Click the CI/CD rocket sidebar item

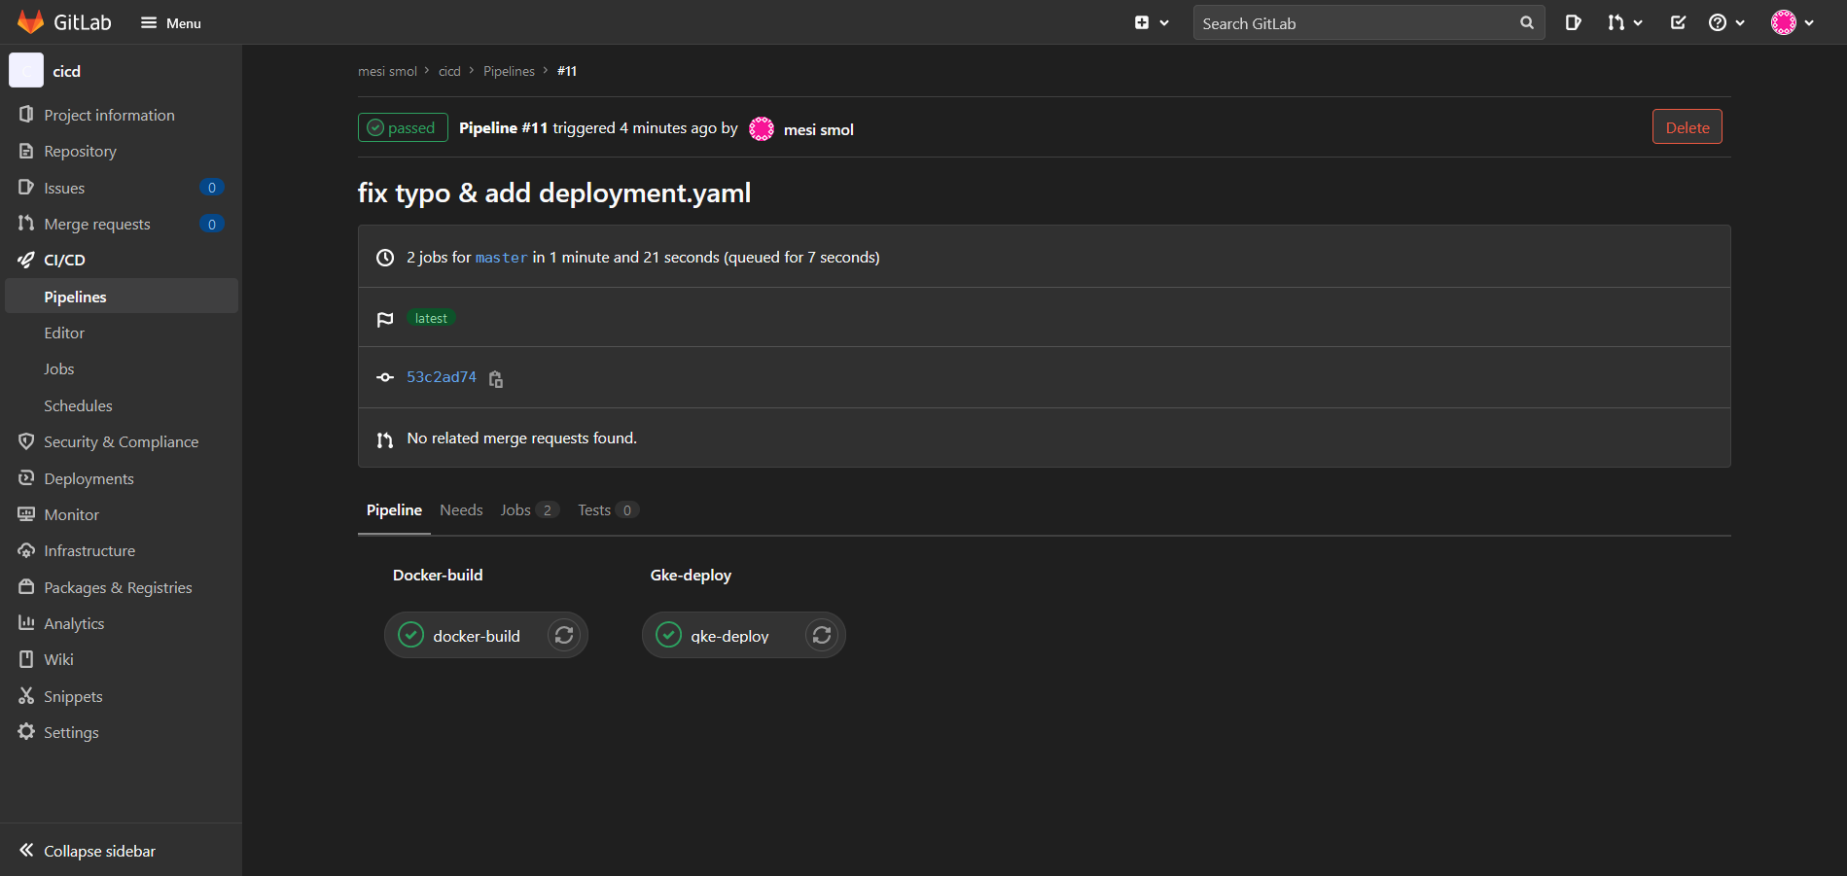pos(122,261)
